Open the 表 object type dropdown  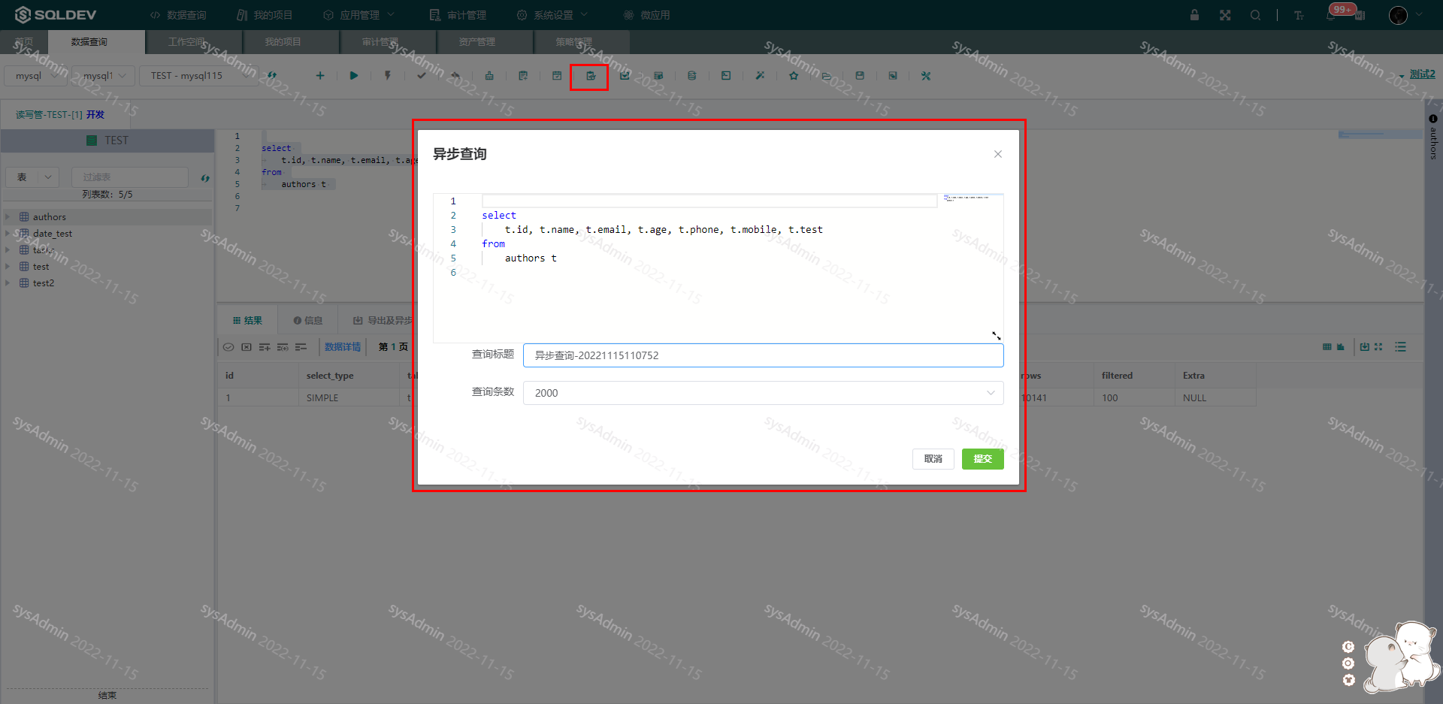coord(32,177)
